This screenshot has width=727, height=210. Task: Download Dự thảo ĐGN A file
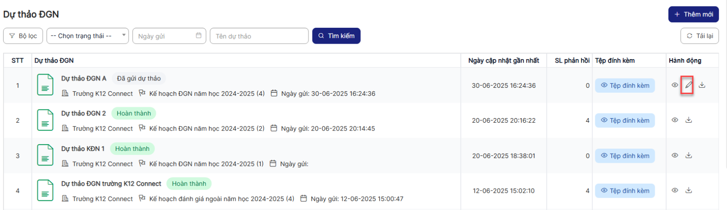702,85
